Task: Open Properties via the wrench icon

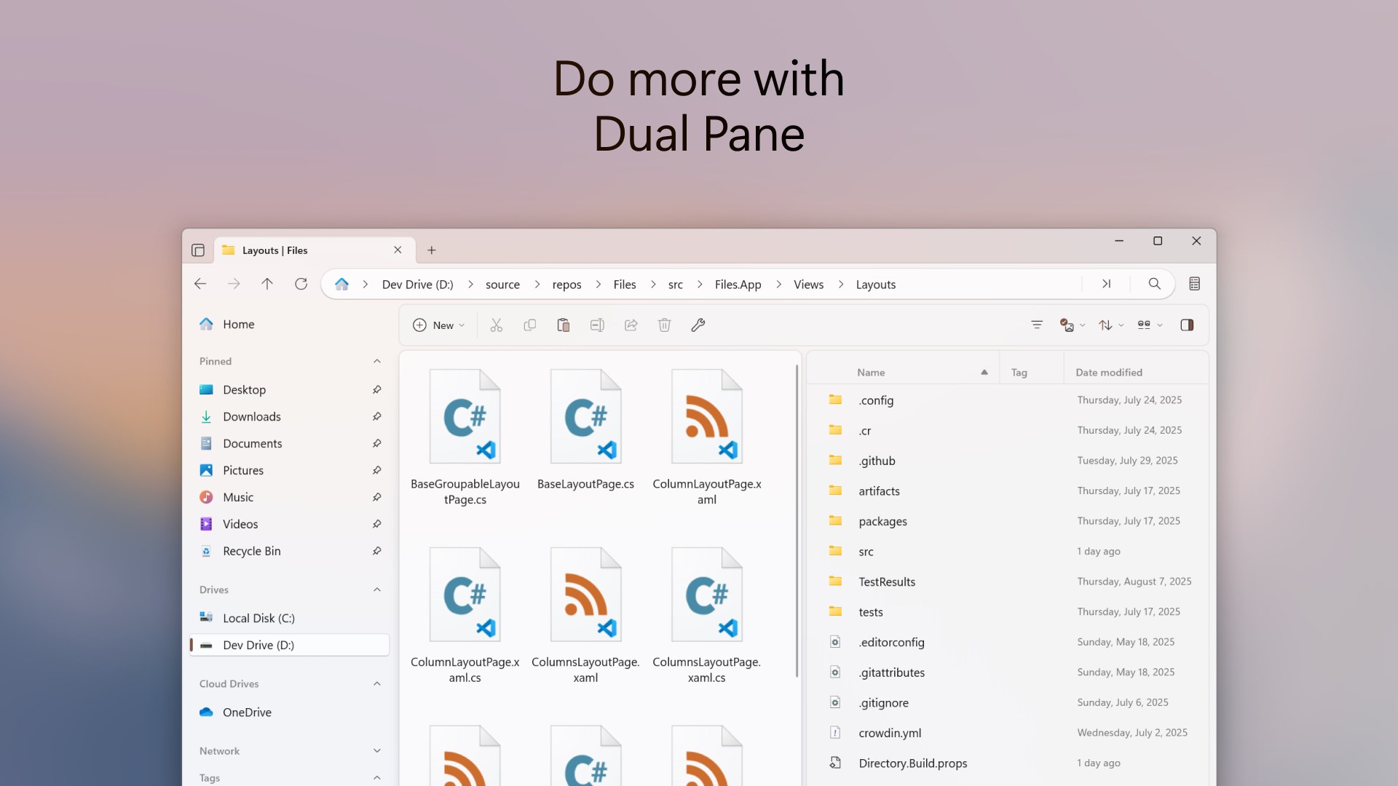Action: 698,325
